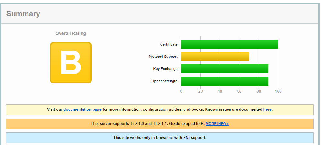The height and width of the screenshot is (145, 334).
Task: Click the yellow Protocol Support score bar
Action: pyautogui.click(x=215, y=57)
